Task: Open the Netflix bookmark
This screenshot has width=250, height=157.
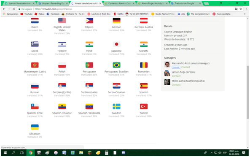Action: coord(118,14)
